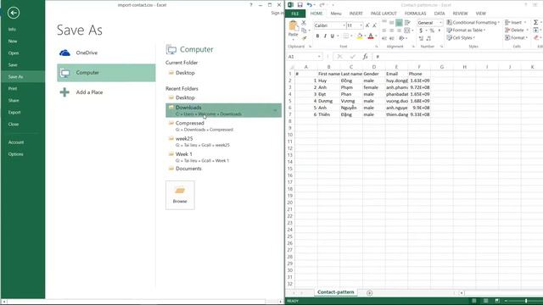Click the Save icon in Quick Access Toolbar
Viewport: 543px width, 305px height.
pos(299,5)
